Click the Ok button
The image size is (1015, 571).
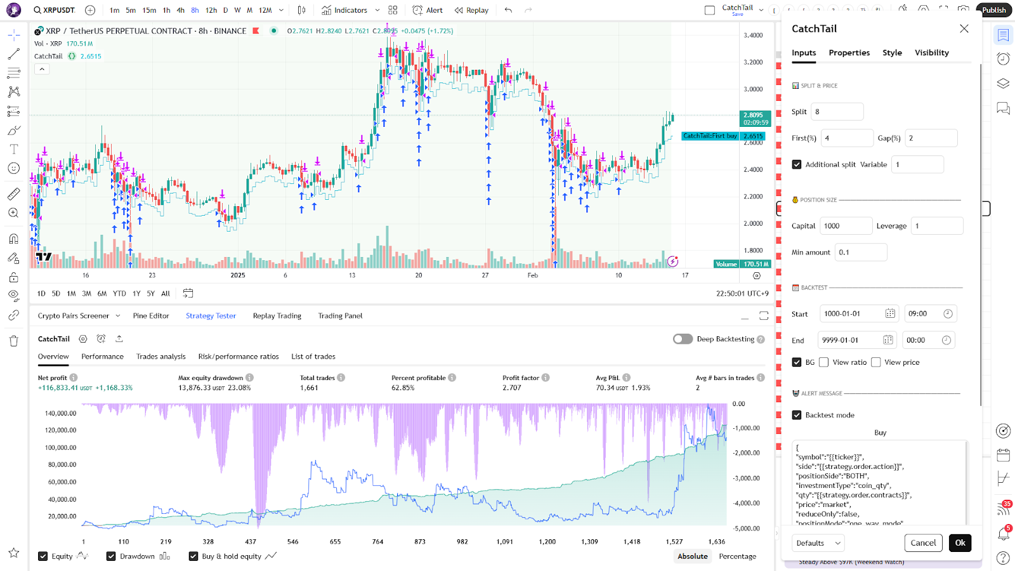pos(960,543)
